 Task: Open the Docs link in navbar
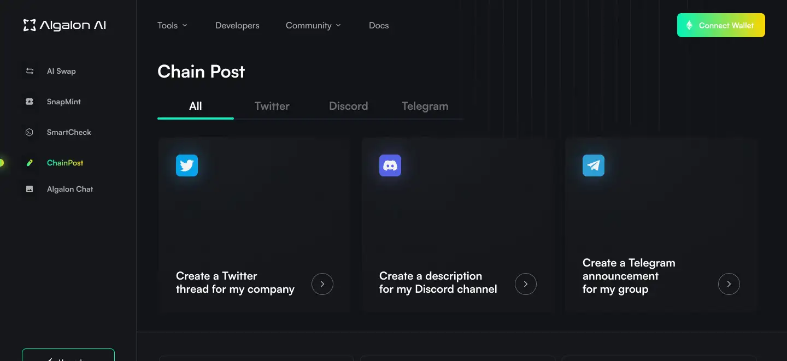pos(379,26)
